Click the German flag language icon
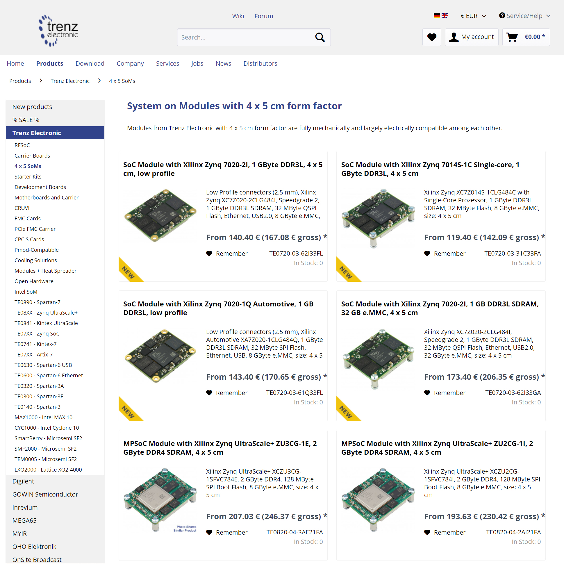564x564 pixels. pos(436,16)
